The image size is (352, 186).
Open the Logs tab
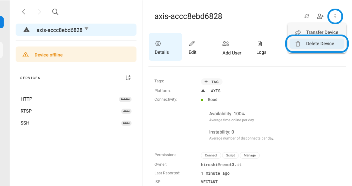coord(261,47)
